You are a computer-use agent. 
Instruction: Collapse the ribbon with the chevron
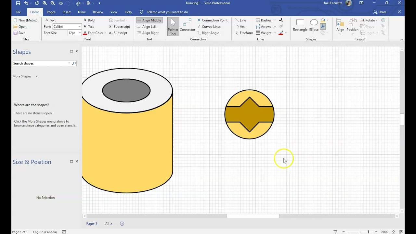pos(402,40)
